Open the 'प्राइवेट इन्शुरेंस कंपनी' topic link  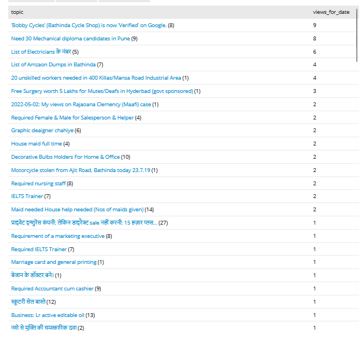[84, 222]
